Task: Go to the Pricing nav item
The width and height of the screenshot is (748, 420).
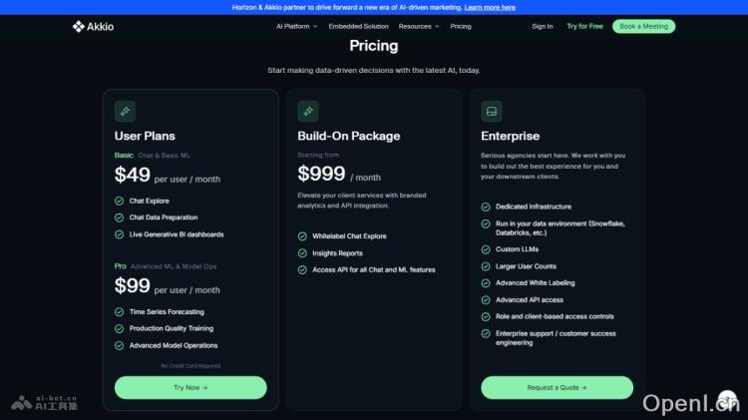Action: 461,27
